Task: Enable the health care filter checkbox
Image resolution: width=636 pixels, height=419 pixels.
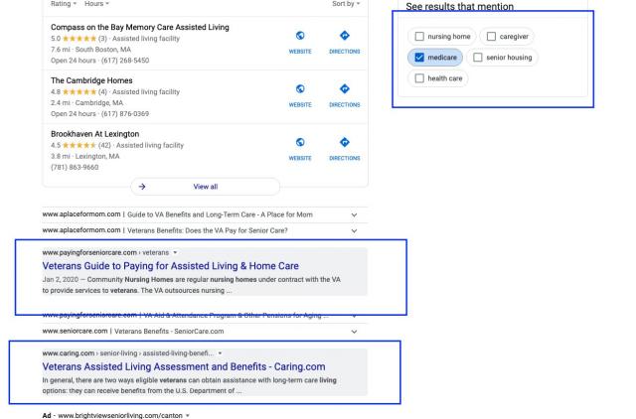Action: (x=420, y=78)
